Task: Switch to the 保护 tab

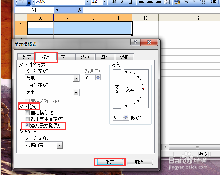Action: coord(124,57)
